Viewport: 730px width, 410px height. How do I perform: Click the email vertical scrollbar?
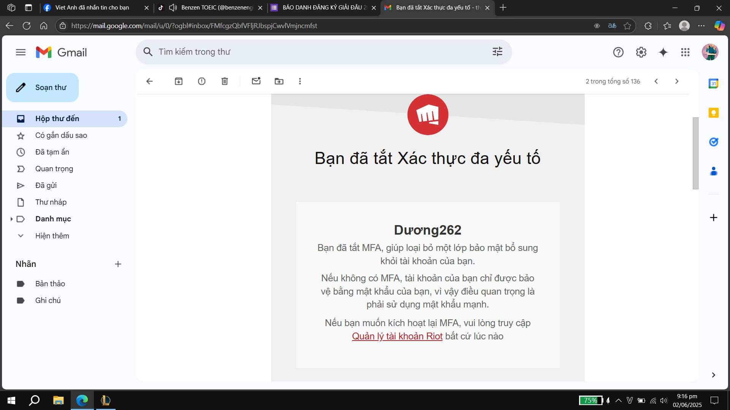[695, 153]
